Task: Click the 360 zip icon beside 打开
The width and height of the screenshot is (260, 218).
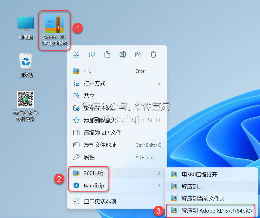Action: 76,71
